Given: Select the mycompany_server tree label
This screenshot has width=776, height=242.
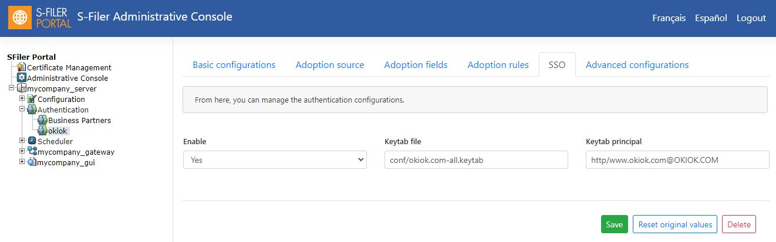Looking at the screenshot, I should click(62, 88).
